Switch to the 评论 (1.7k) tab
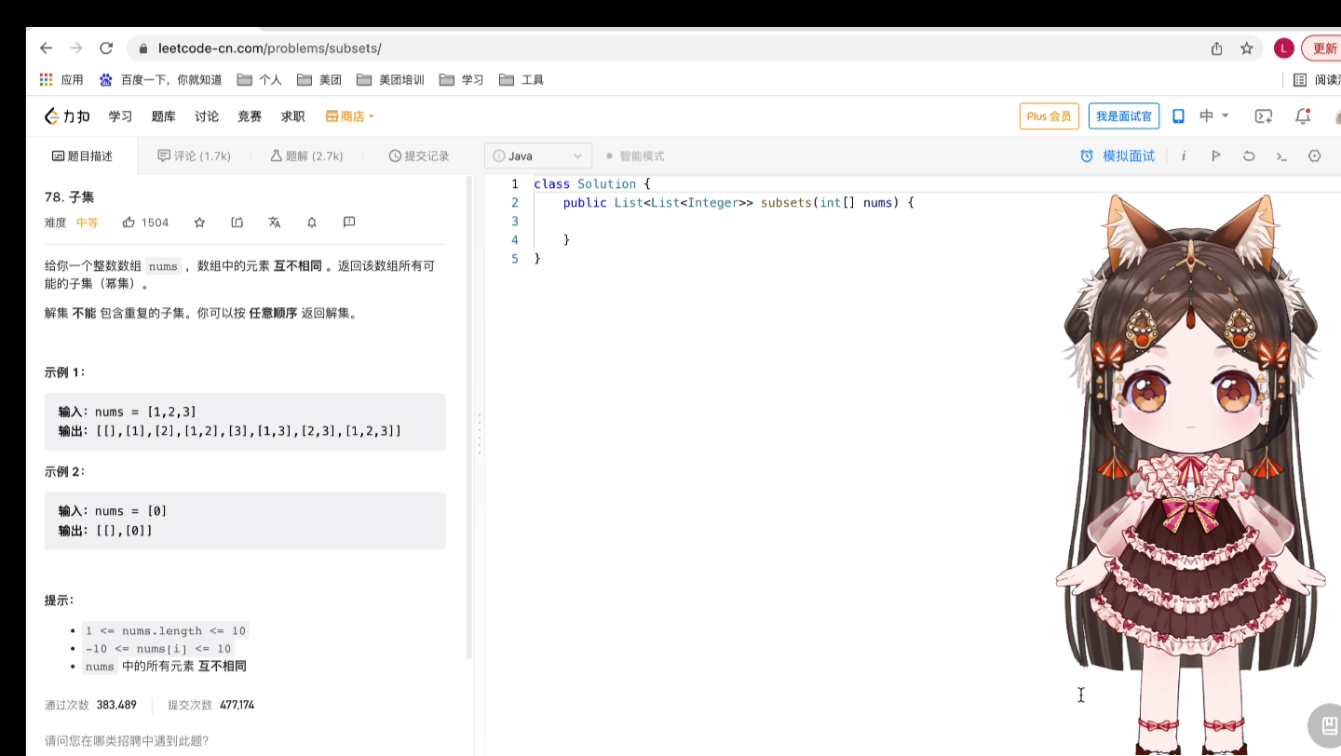1341x756 pixels. (x=194, y=156)
